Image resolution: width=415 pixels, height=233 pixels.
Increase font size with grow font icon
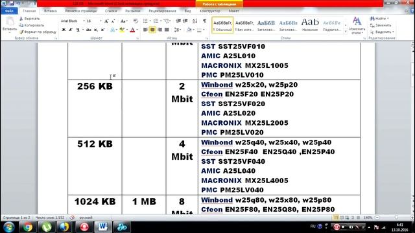pos(106,21)
